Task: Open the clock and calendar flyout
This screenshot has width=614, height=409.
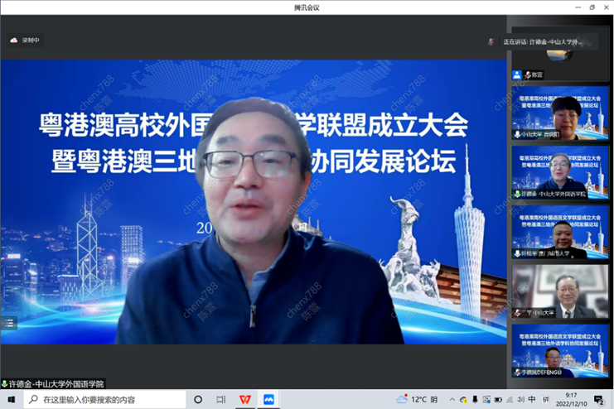Action: (572, 400)
